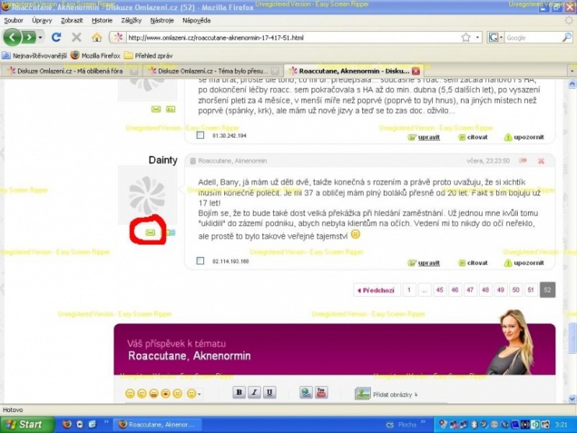
Task: Tick the checkbox next to IP 82.114.193.168
Action: (201, 262)
